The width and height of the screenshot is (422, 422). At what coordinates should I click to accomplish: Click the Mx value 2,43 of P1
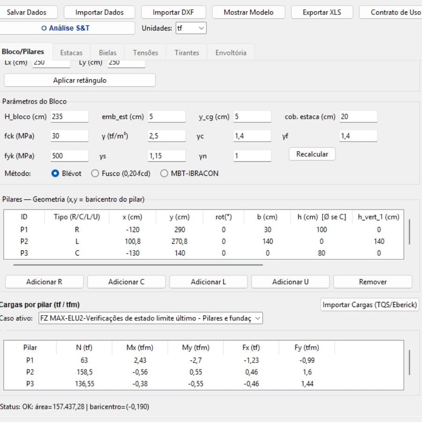pos(140,360)
